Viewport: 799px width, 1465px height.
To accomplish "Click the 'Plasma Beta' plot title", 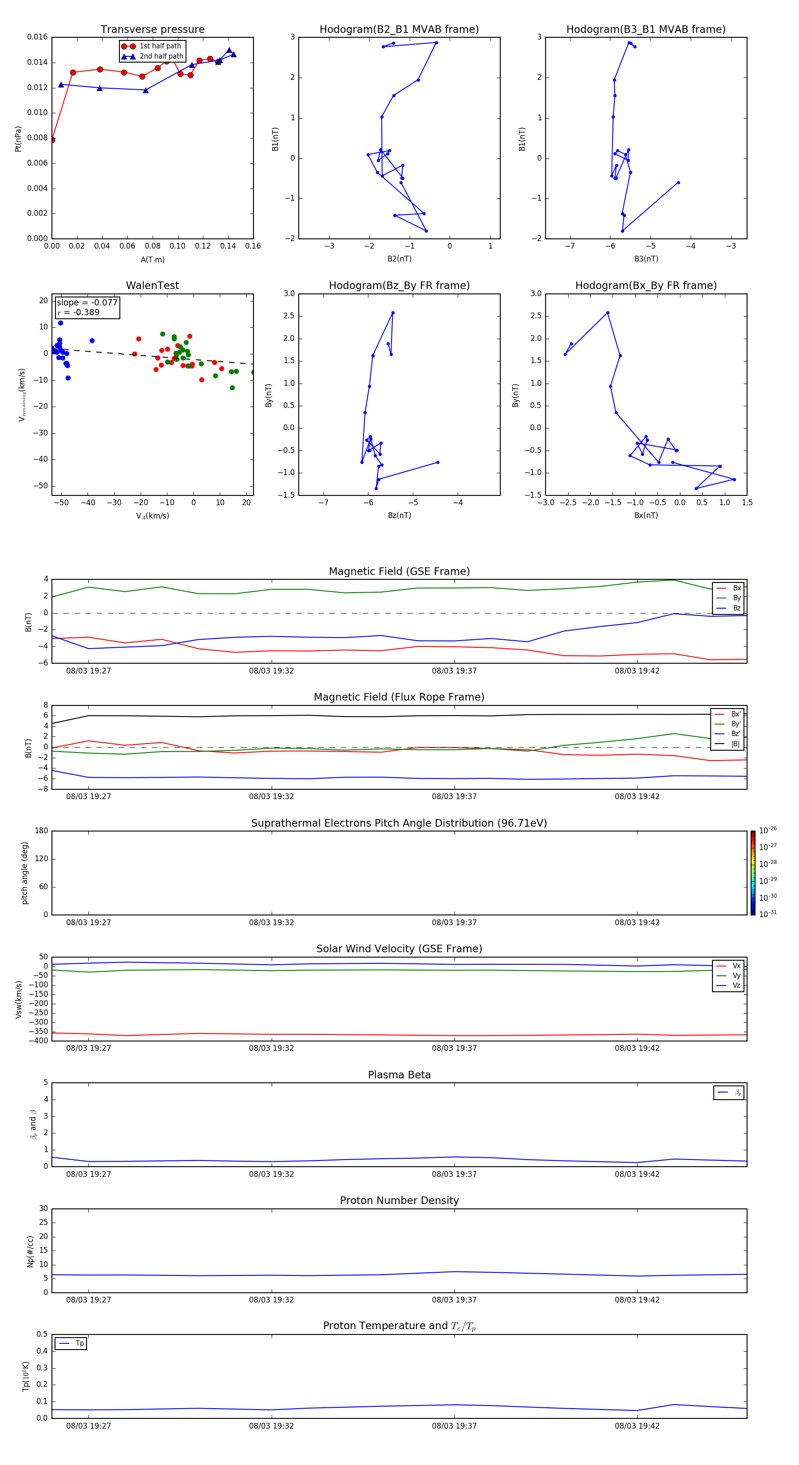I will 399,1075.
